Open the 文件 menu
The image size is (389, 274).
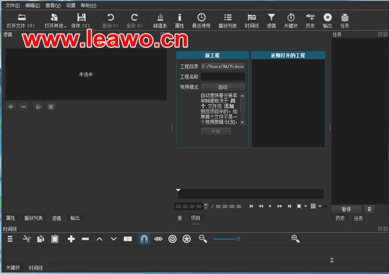click(x=13, y=5)
